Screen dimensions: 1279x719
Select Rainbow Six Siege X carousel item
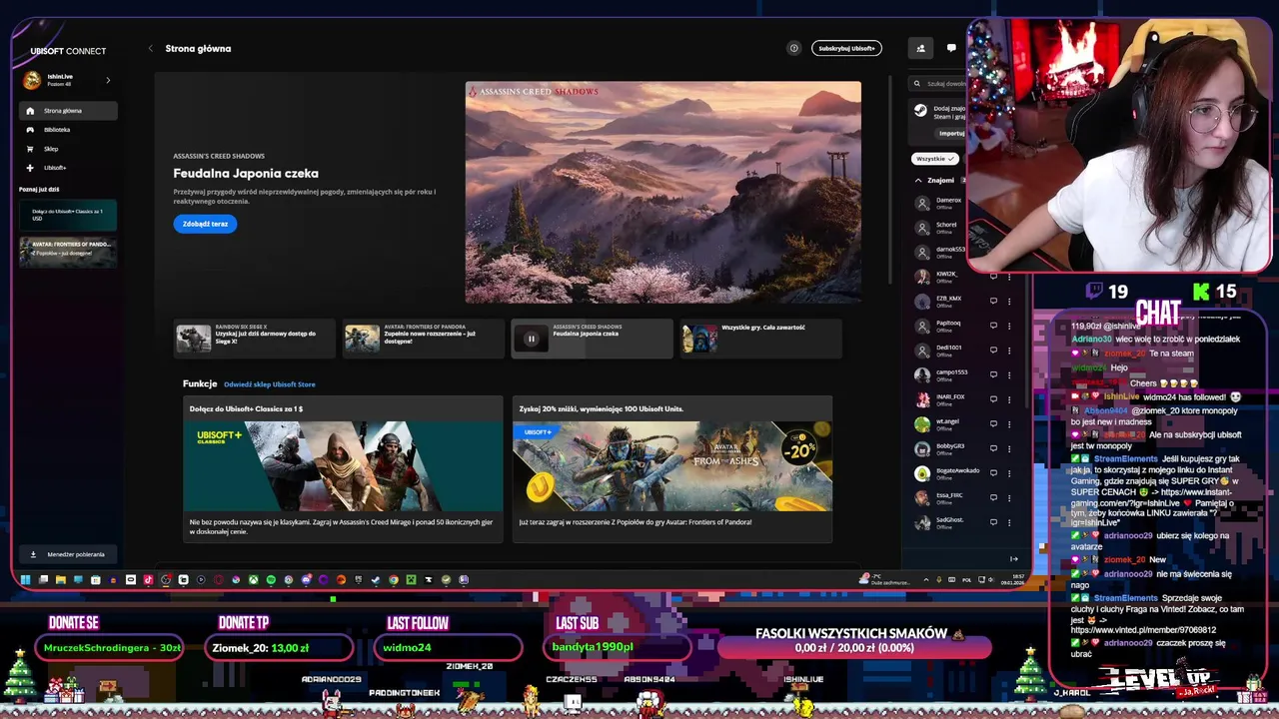[x=255, y=339]
